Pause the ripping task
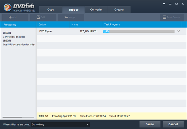Image resolution: width=187 pixels, height=129 pixels. click(150, 124)
